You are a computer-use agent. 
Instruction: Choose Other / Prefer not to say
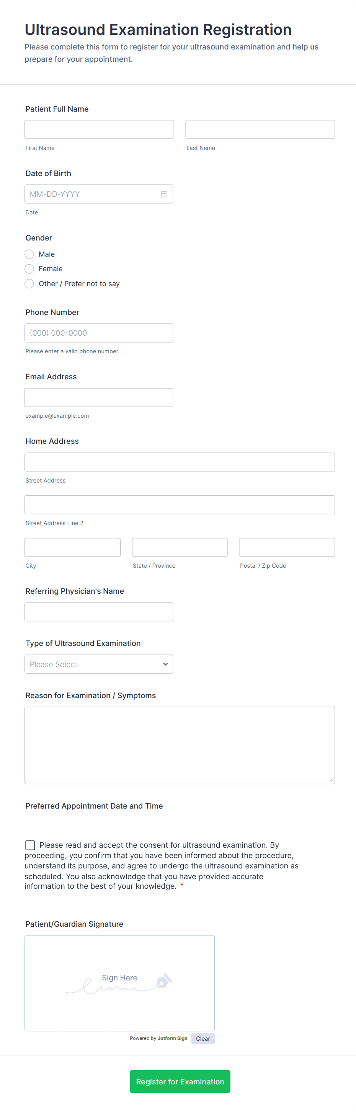[x=29, y=283]
